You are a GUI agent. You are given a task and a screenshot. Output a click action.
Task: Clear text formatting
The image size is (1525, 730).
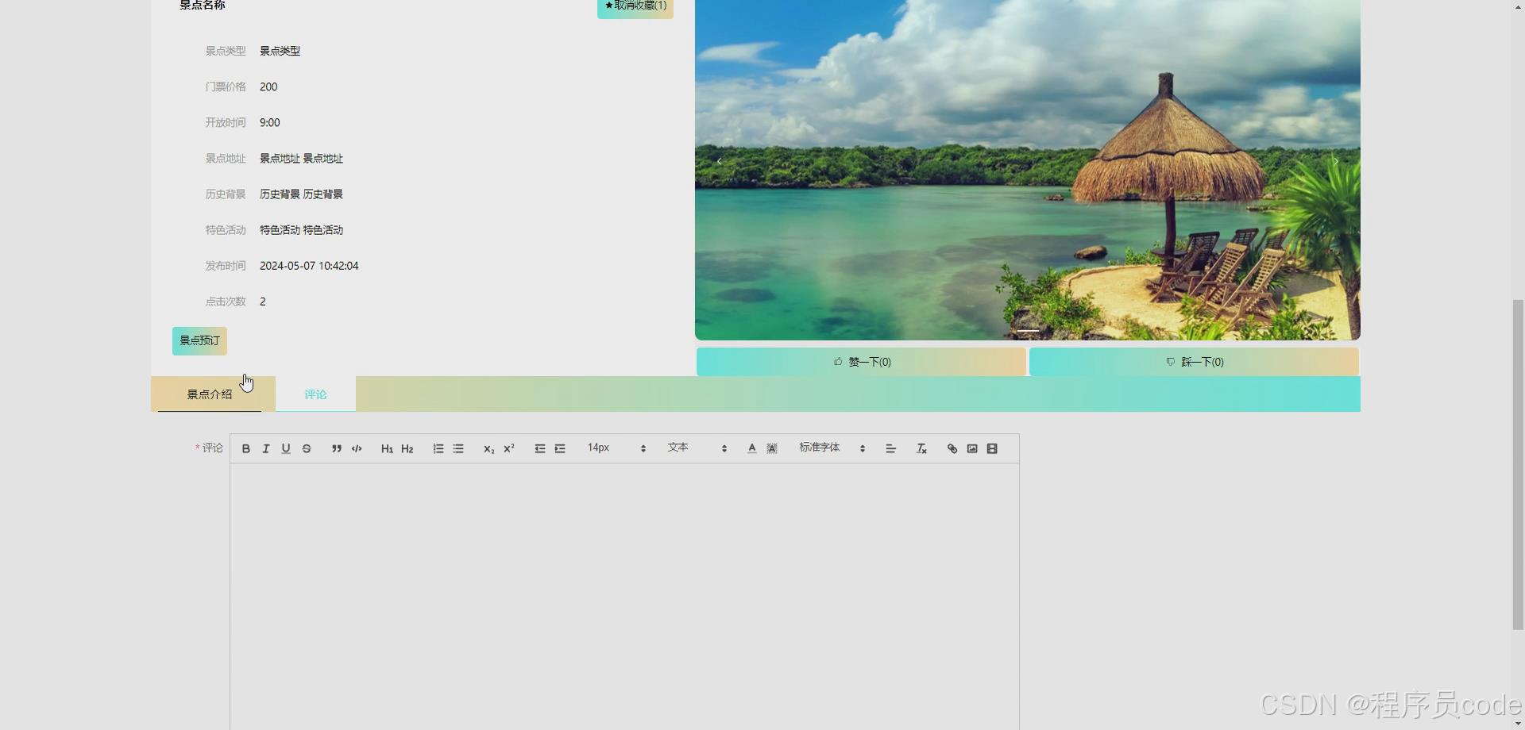click(921, 449)
